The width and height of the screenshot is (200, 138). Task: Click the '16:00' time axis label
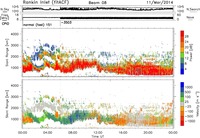[x=123, y=133]
